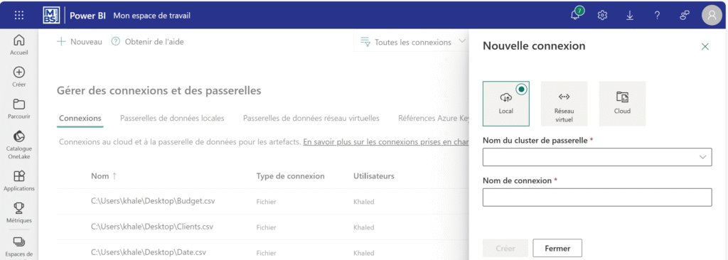
Task: Click the Utilisateurs column header
Action: (374, 176)
